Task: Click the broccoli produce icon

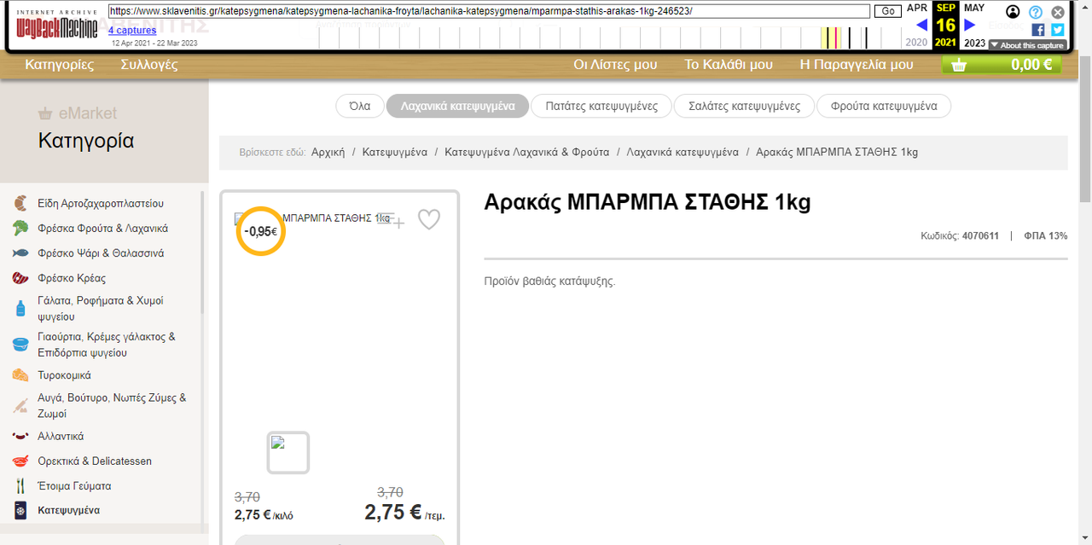Action: point(20,228)
